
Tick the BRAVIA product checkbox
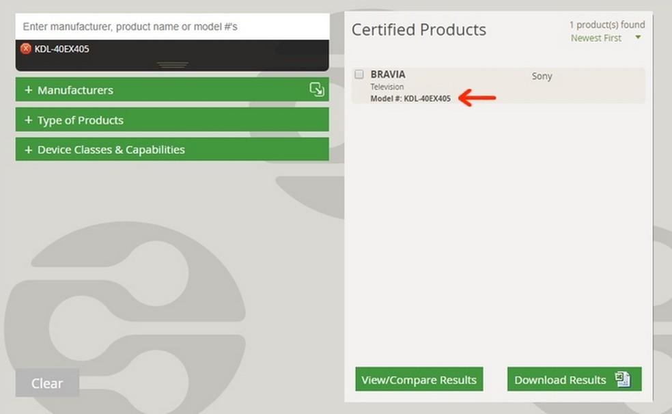pos(359,74)
